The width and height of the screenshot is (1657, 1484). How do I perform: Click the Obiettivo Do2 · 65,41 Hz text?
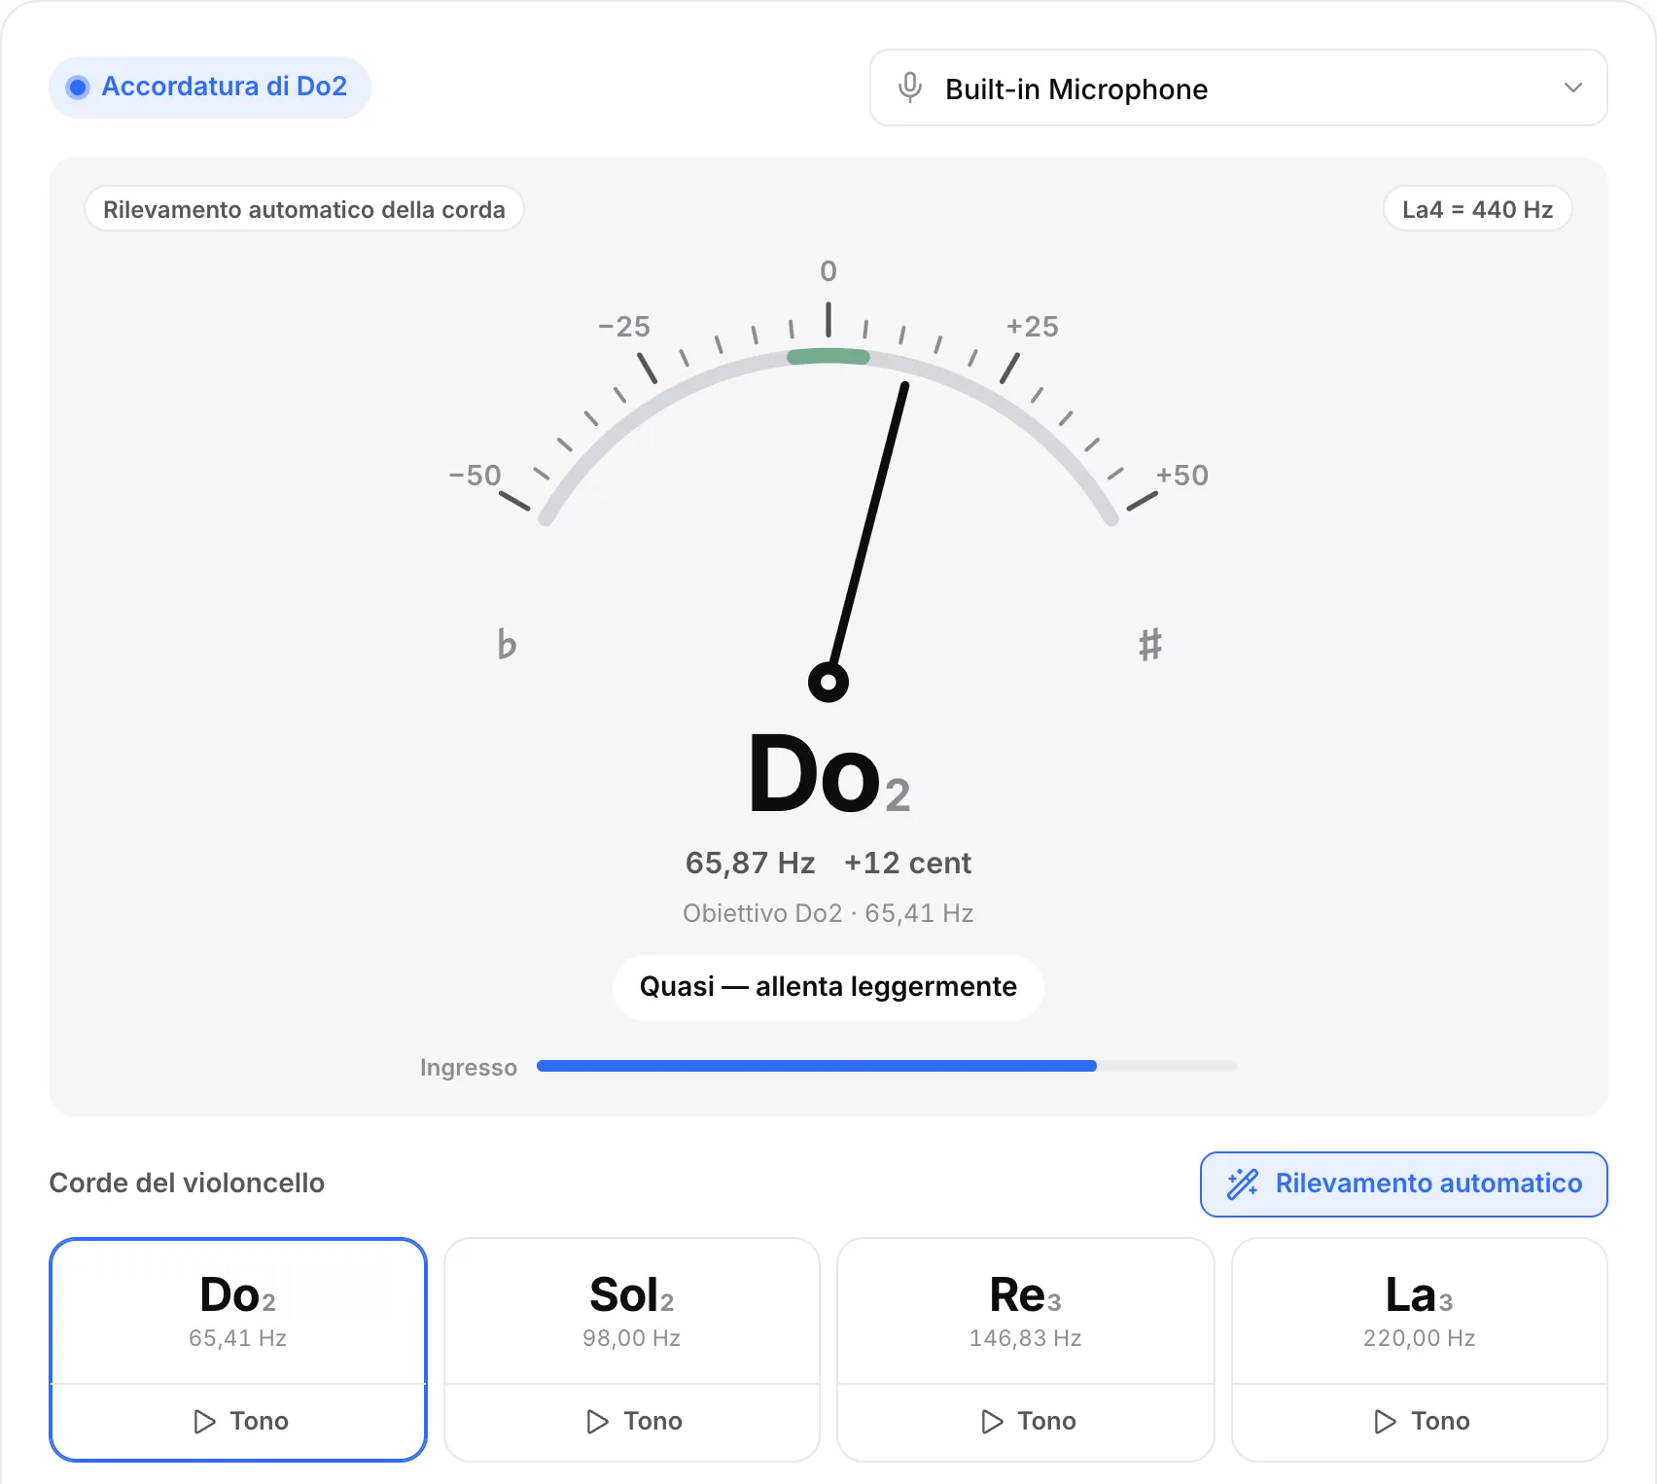[828, 913]
